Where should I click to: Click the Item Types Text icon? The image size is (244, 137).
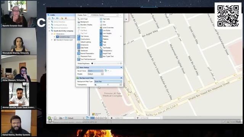pos(101,56)
